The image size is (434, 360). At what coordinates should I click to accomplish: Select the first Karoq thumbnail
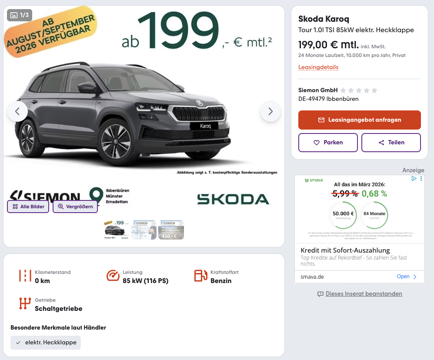coord(116,230)
